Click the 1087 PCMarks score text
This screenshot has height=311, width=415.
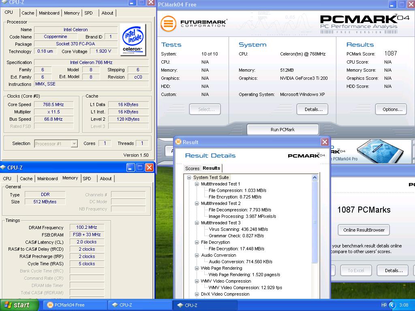pos(364,210)
